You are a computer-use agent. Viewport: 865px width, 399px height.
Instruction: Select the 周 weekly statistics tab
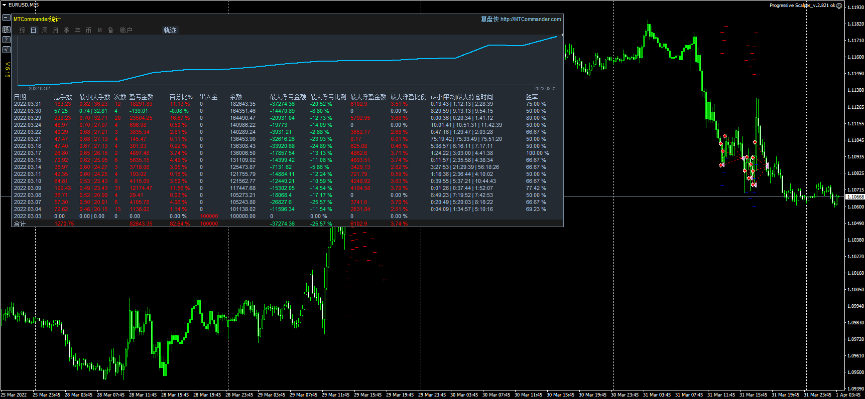tap(45, 31)
